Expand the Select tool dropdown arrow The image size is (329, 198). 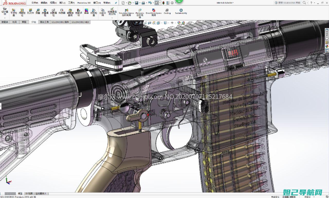click(160, 3)
